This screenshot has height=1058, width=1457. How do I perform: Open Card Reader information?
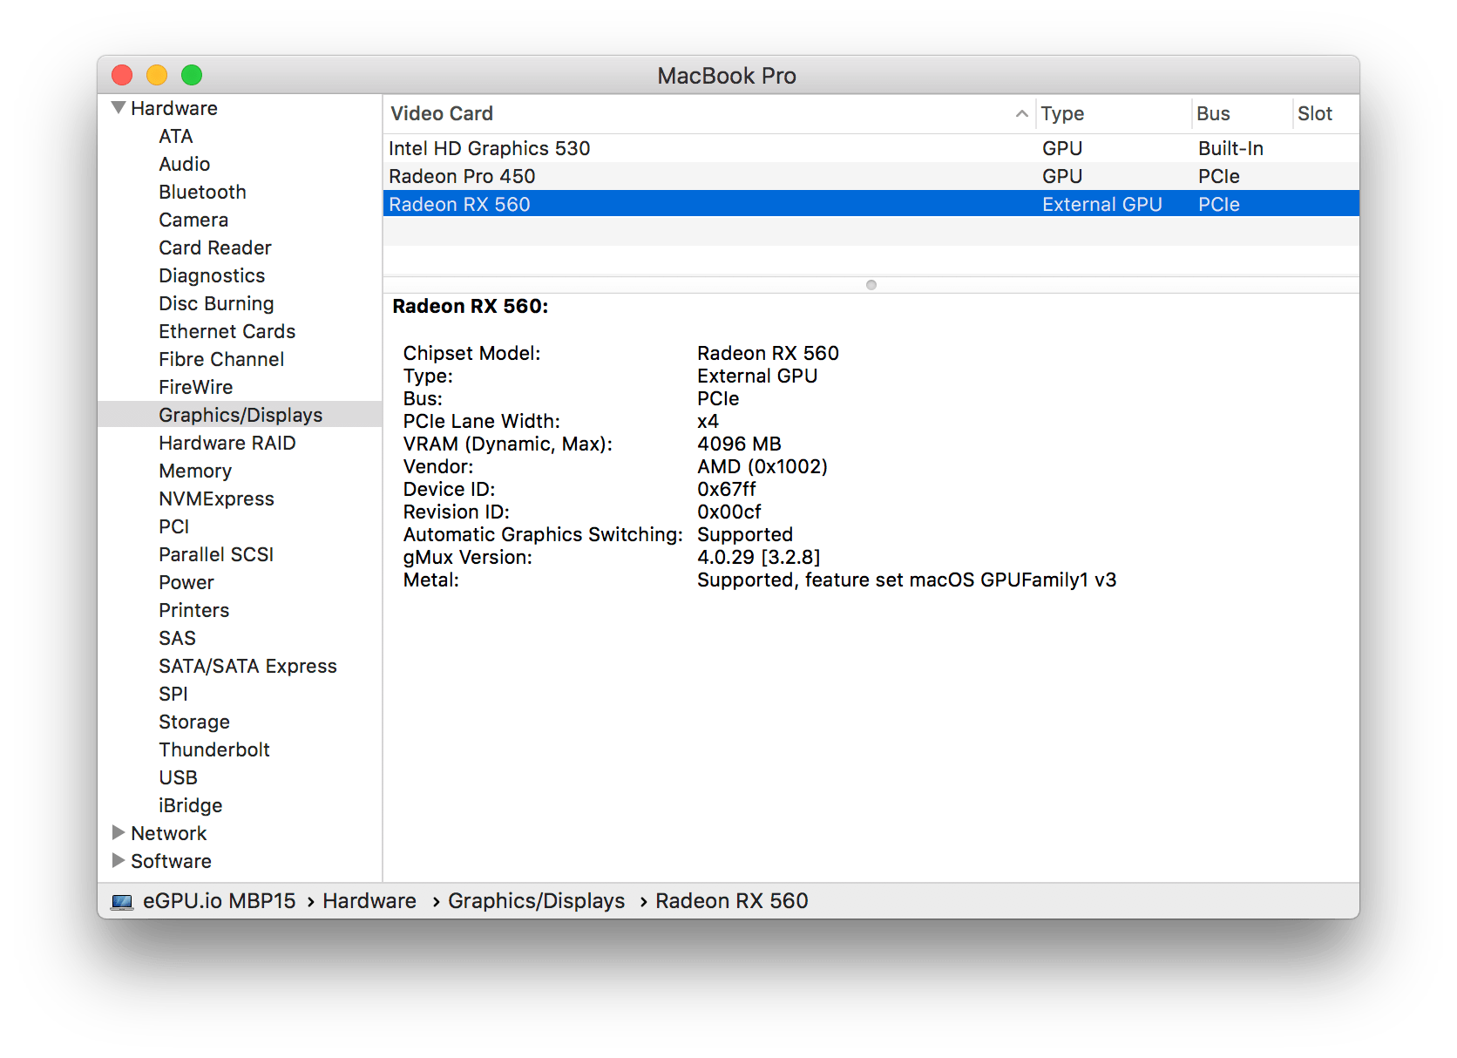point(215,248)
